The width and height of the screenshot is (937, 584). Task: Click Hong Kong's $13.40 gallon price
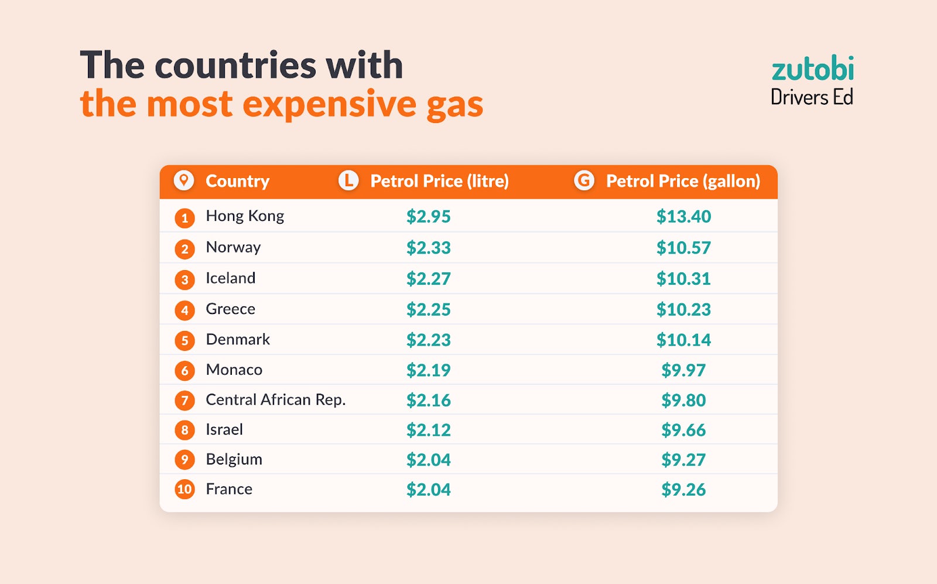click(x=683, y=217)
